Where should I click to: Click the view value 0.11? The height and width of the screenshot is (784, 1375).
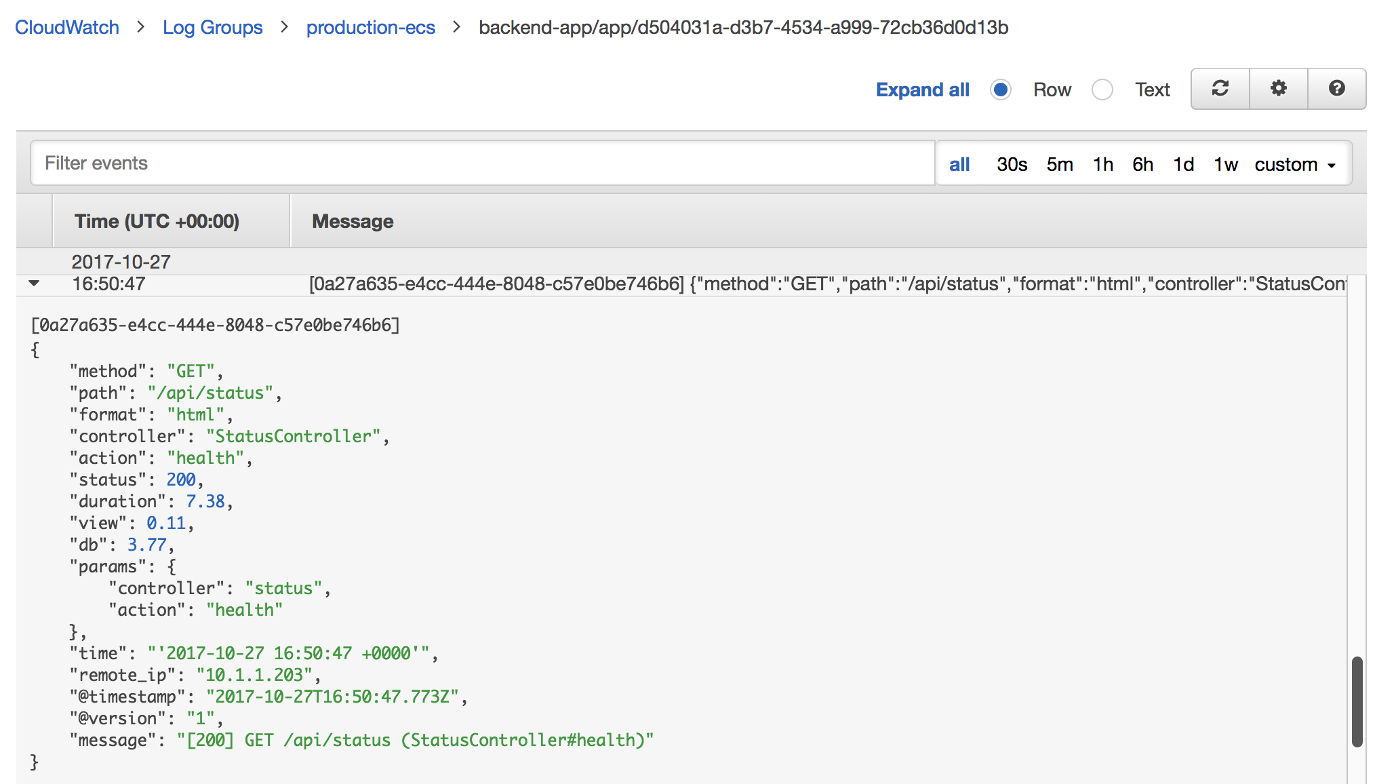click(x=166, y=523)
